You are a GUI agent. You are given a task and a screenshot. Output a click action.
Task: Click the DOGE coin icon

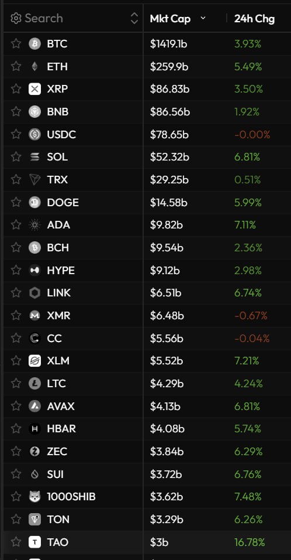(x=34, y=202)
